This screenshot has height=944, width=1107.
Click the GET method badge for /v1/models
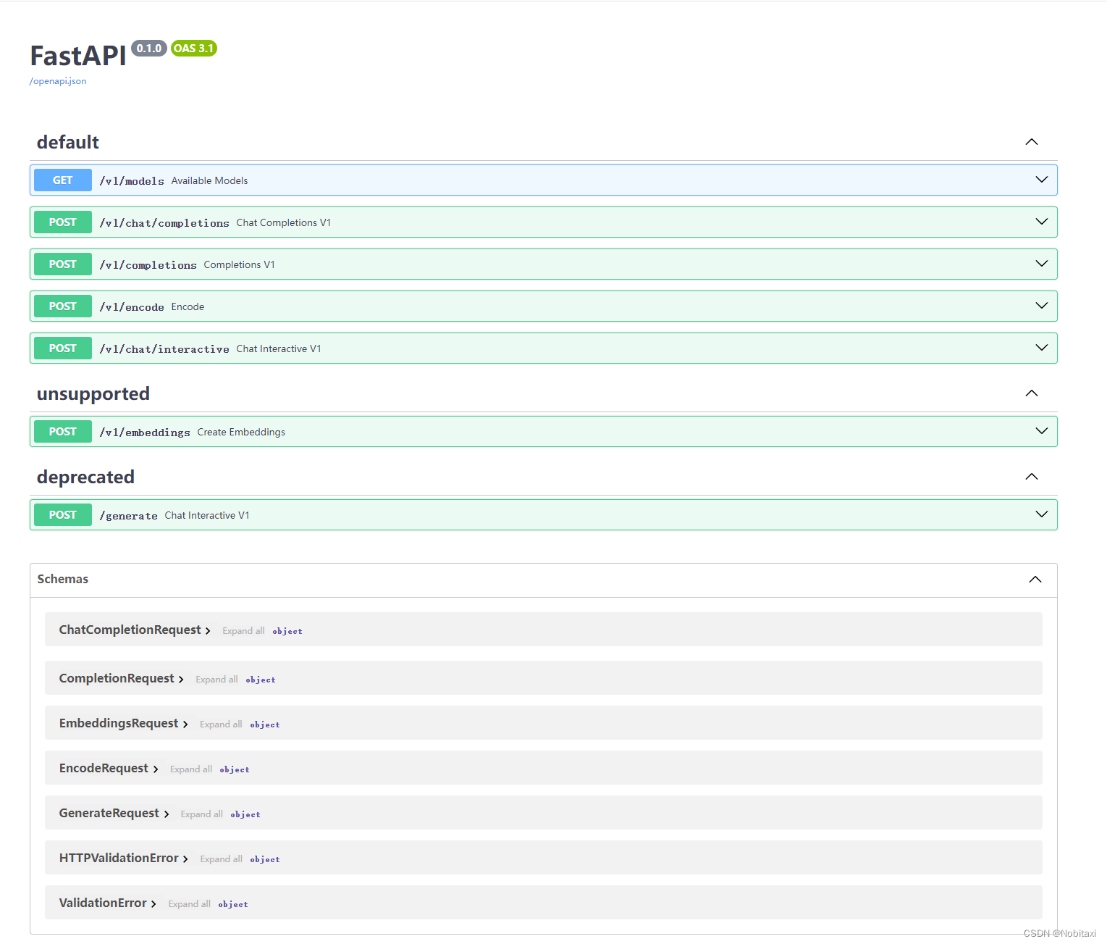[63, 180]
